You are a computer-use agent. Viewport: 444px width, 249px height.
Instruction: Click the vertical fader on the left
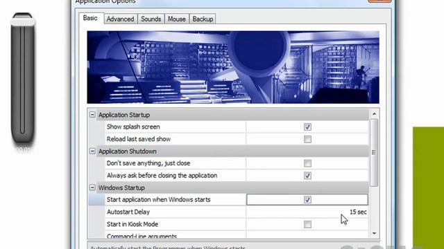click(x=23, y=77)
